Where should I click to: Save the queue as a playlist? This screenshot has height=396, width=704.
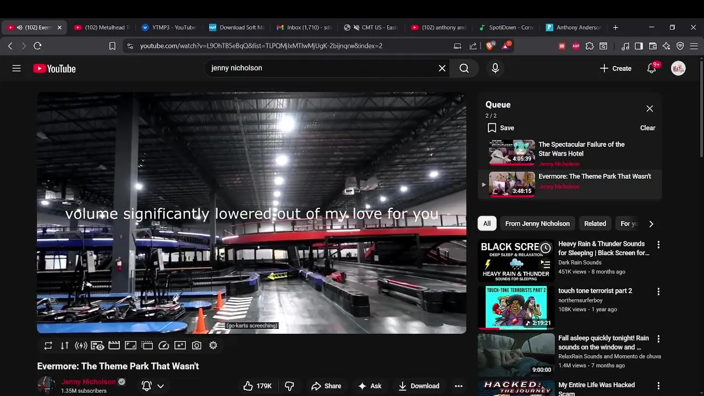click(x=501, y=128)
